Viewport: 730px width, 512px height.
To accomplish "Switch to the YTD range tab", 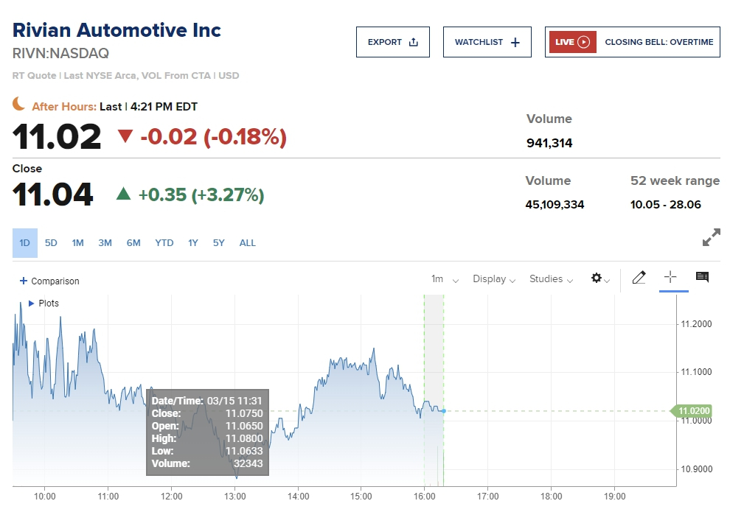I will pos(164,243).
